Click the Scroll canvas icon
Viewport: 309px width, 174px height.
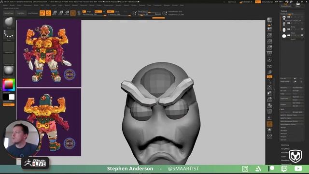269,29
